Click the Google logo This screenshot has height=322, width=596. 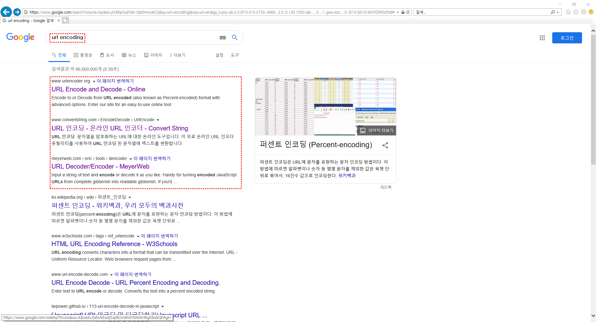(x=20, y=37)
